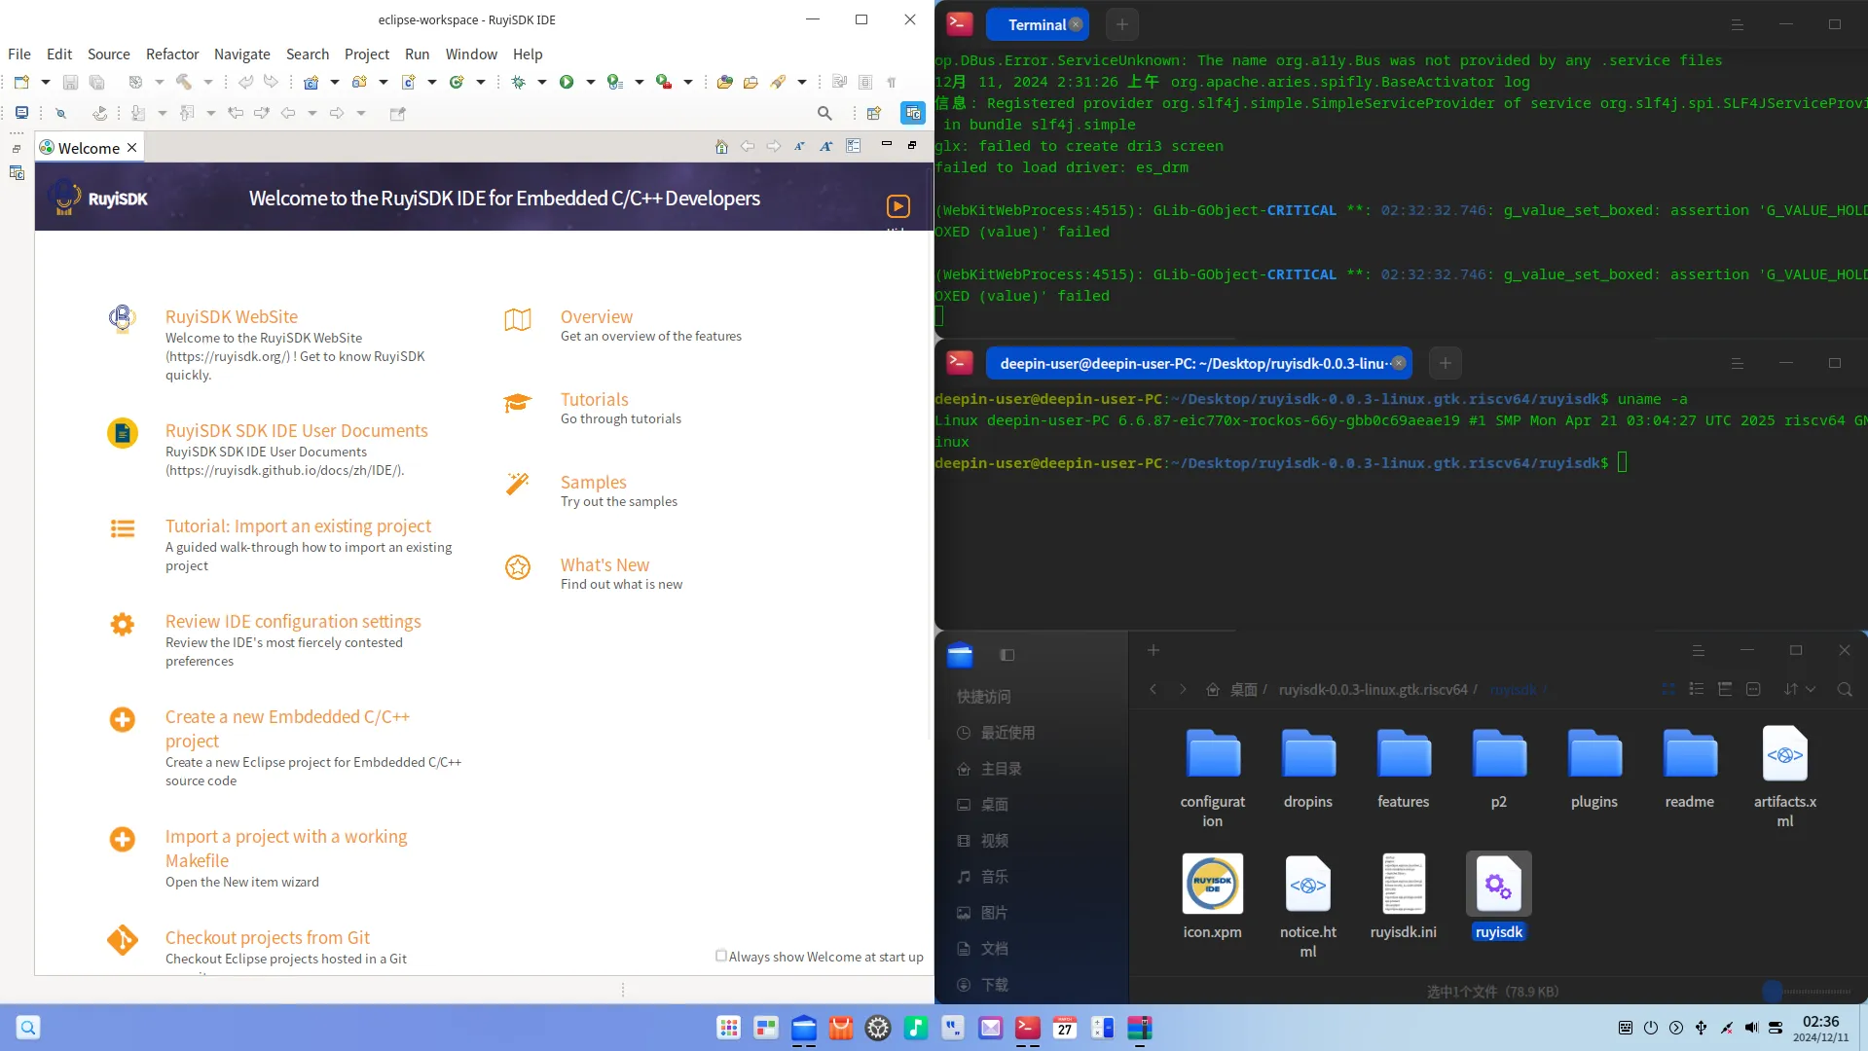The width and height of the screenshot is (1868, 1051).
Task: Open the launcher grid icon in the taskbar
Action: tap(727, 1028)
